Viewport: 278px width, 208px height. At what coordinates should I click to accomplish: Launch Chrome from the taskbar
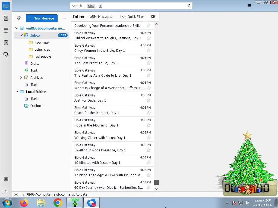point(58,203)
